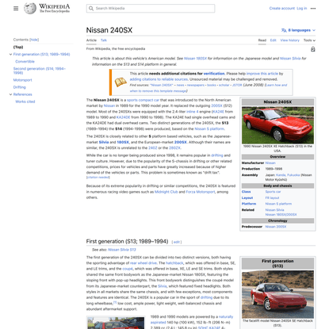
Task: Click the page protection padlock icon
Action: [x=313, y=49]
